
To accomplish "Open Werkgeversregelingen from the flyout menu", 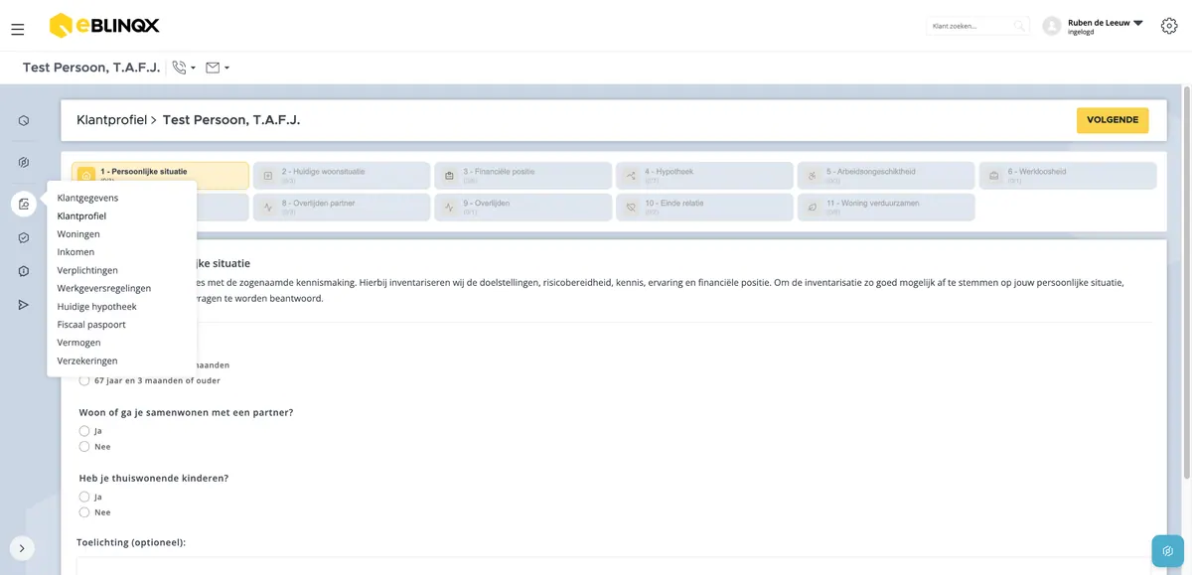I will pyautogui.click(x=104, y=288).
